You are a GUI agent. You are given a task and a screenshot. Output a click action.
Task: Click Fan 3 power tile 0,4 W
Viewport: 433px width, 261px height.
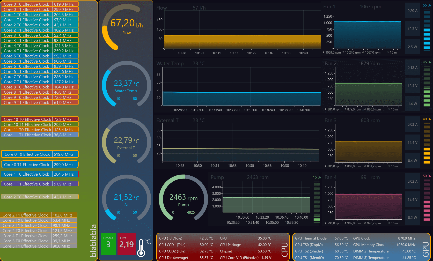coord(412,161)
